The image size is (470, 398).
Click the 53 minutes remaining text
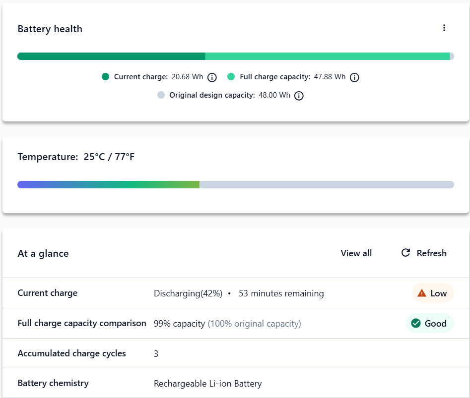tap(281, 293)
